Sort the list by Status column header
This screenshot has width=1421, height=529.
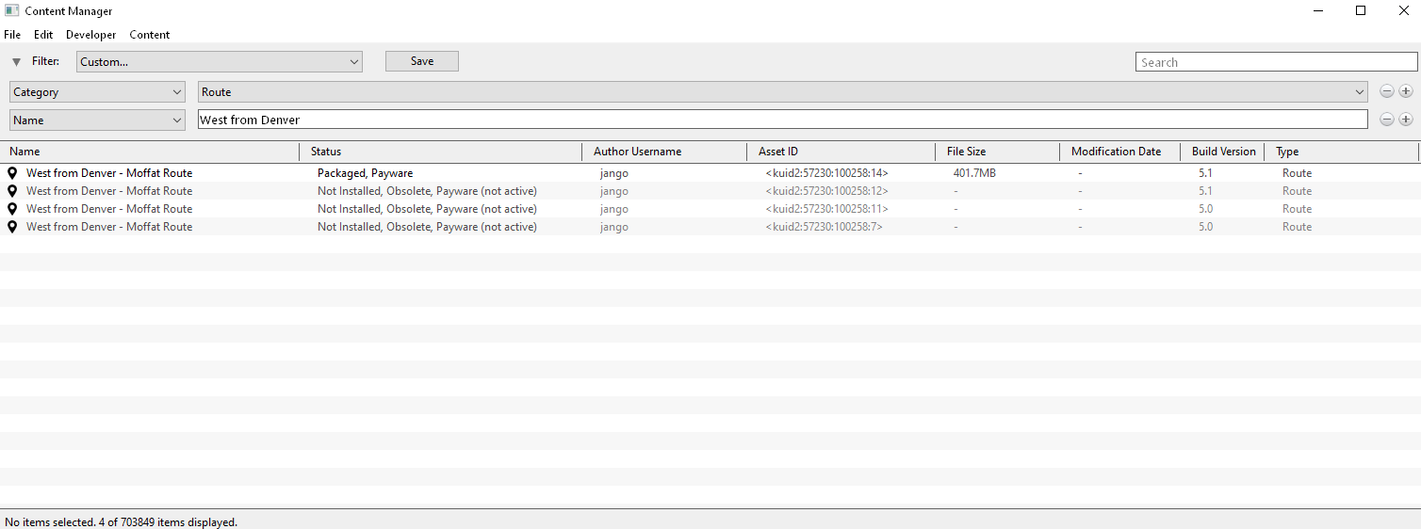pyautogui.click(x=441, y=152)
